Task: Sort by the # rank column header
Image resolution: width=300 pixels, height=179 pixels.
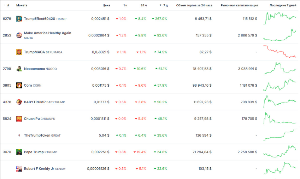Action: (8, 5)
